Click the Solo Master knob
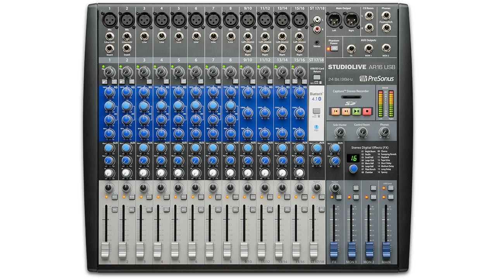The height and width of the screenshot is (279, 496). click(339, 133)
